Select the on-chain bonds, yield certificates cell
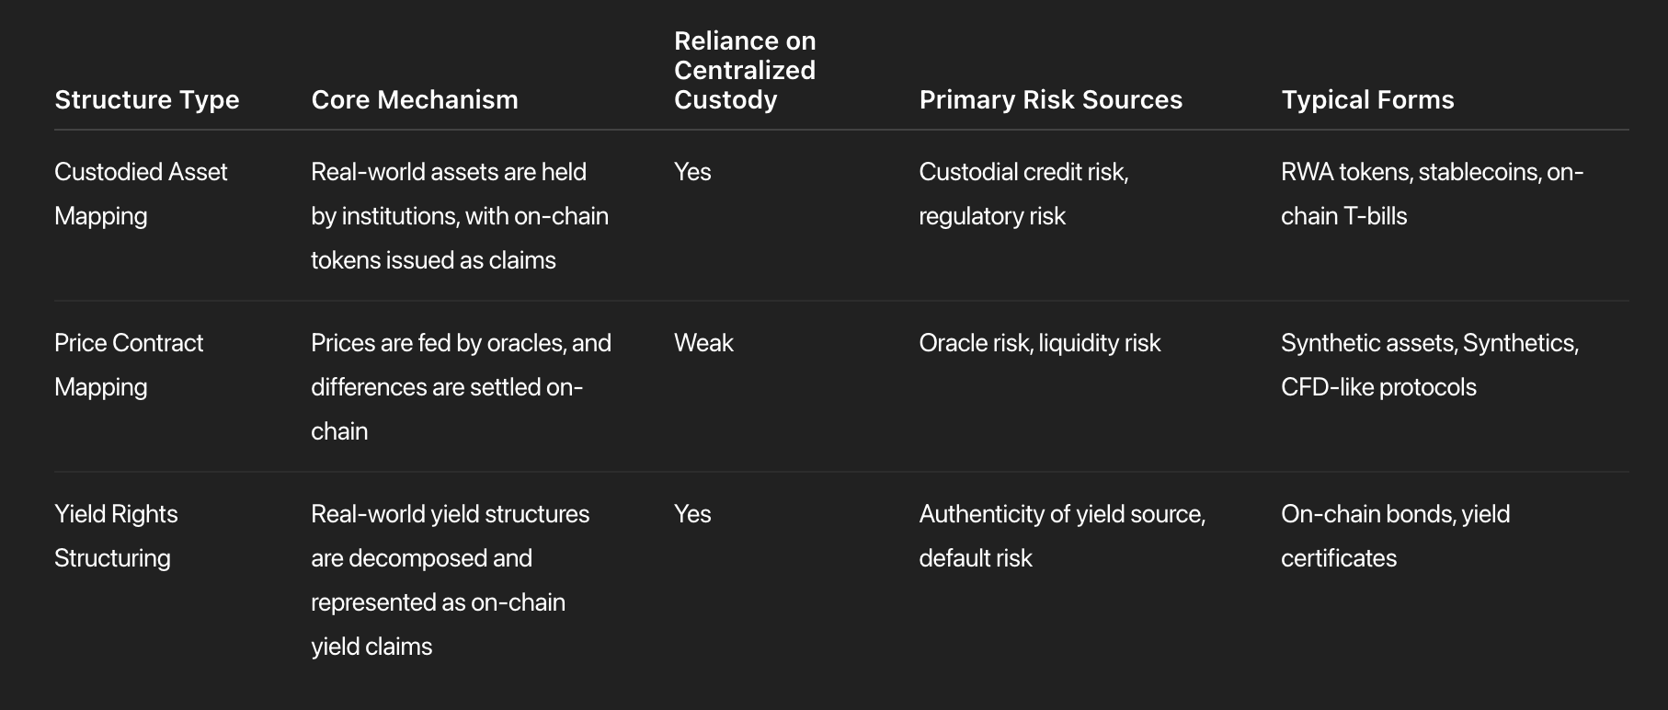This screenshot has height=710, width=1668. click(1394, 535)
